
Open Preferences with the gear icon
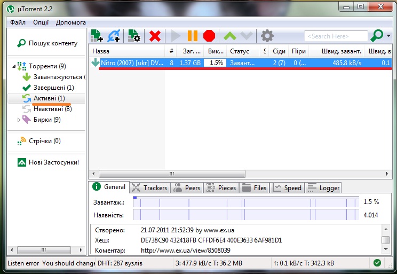(267, 36)
